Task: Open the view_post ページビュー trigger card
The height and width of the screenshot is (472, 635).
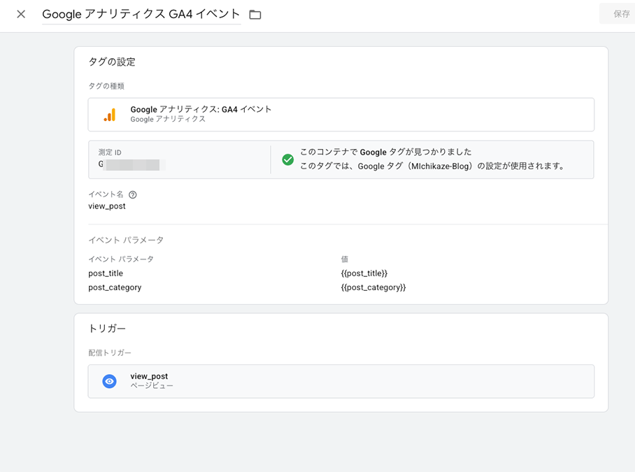Action: click(x=341, y=381)
